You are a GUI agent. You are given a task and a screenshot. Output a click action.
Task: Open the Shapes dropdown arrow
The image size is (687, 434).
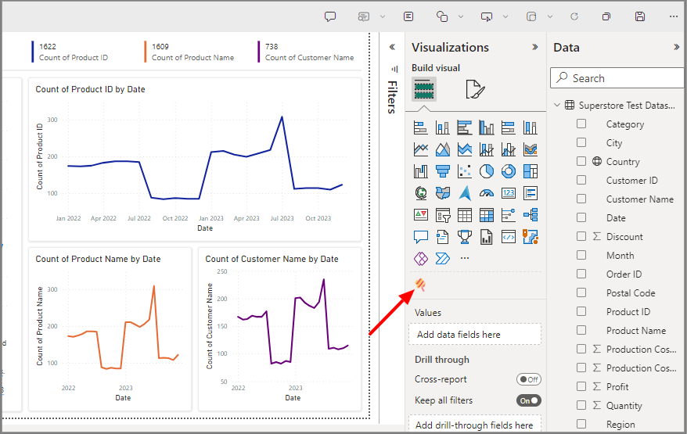461,16
